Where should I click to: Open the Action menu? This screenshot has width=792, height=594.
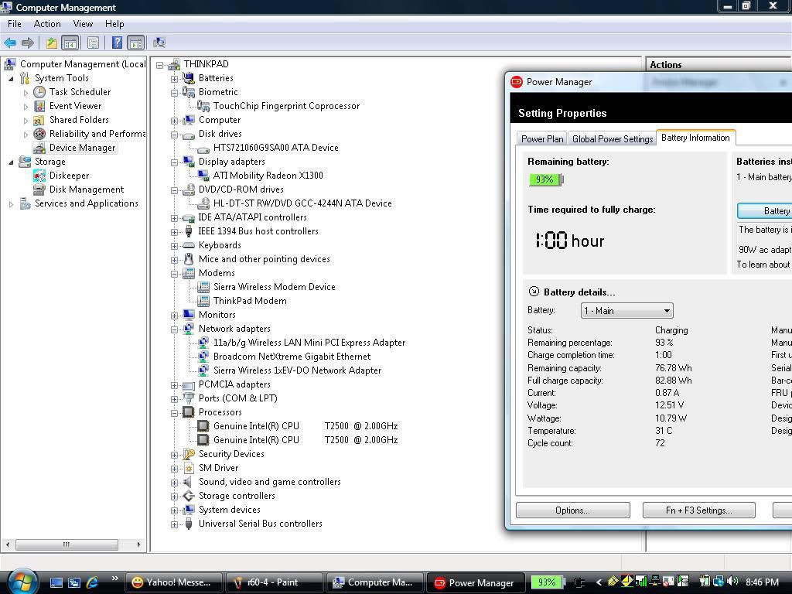46,24
